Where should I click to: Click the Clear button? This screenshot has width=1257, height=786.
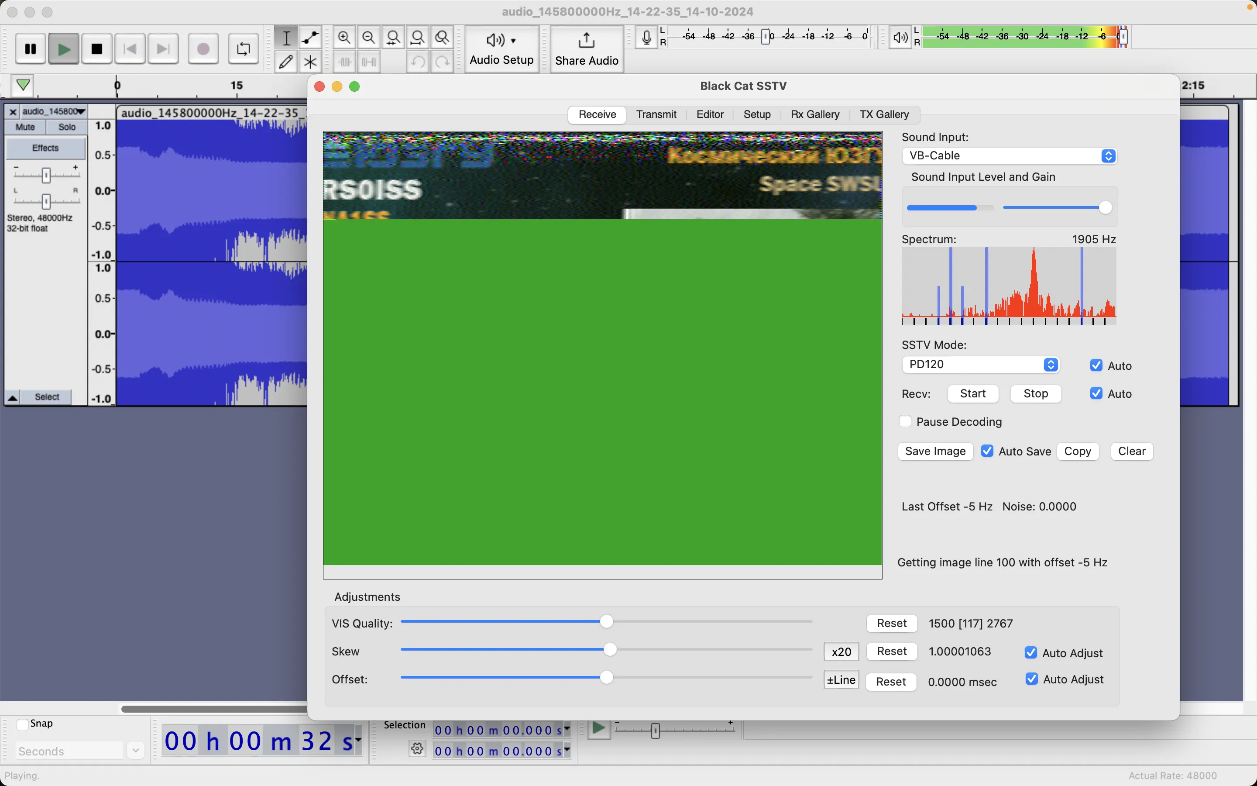1131,451
